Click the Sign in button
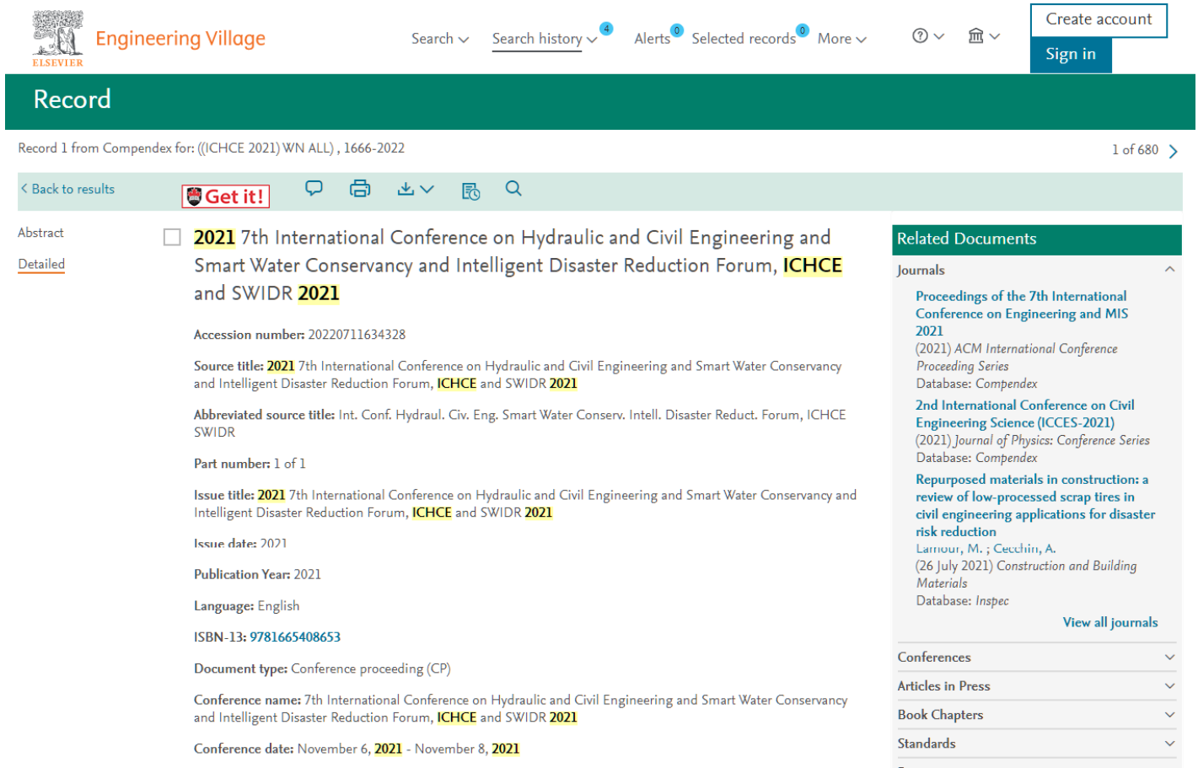 pos(1071,55)
